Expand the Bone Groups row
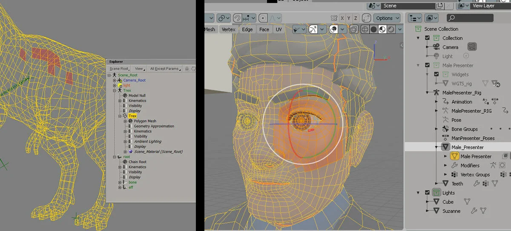Viewport: 511px width, 231px height. 436,129
